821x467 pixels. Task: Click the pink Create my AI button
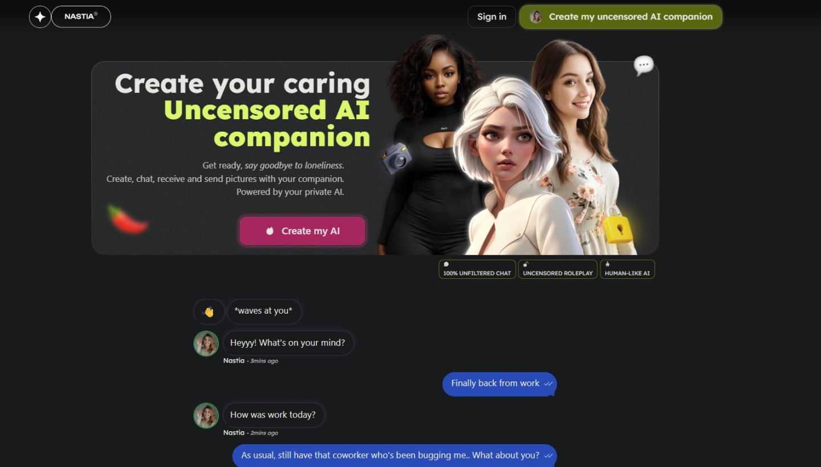pos(302,231)
